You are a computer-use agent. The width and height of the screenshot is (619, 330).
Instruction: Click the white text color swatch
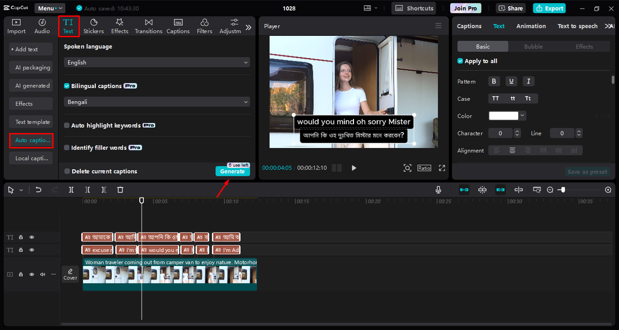pyautogui.click(x=503, y=116)
